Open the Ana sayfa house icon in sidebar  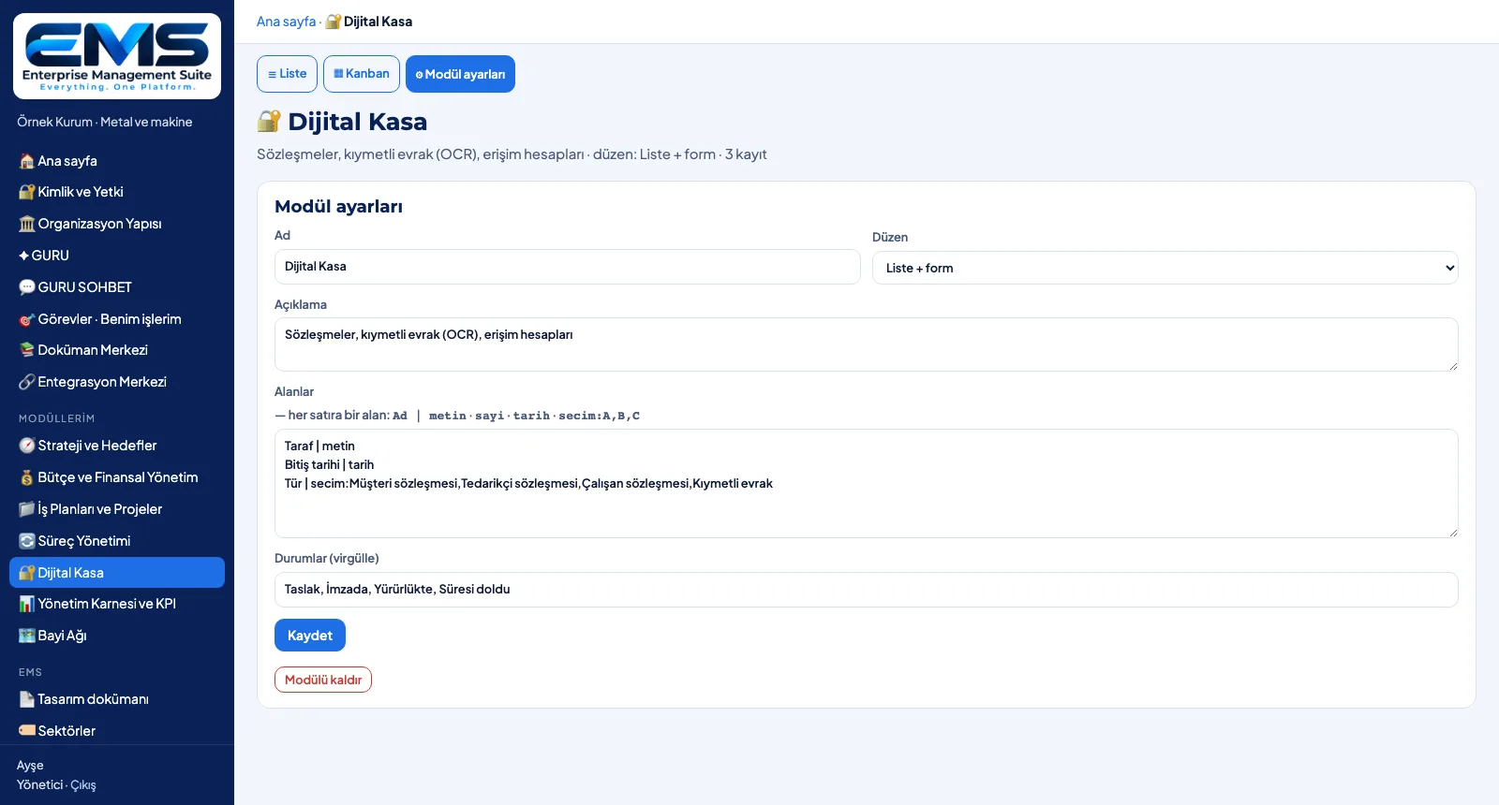[27, 161]
